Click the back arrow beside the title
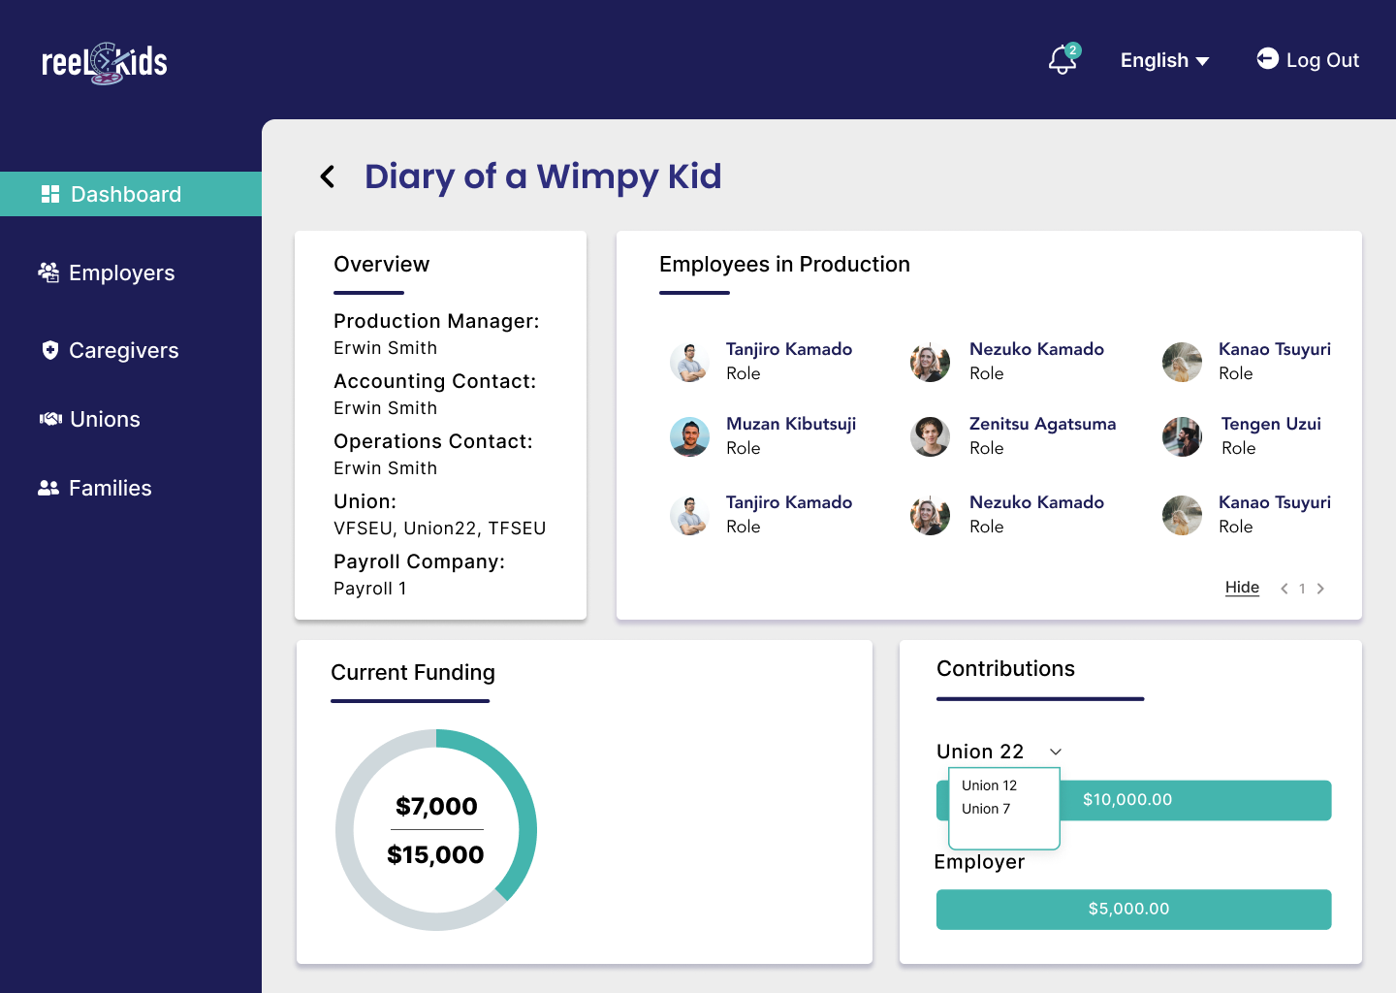1396x993 pixels. (x=327, y=176)
